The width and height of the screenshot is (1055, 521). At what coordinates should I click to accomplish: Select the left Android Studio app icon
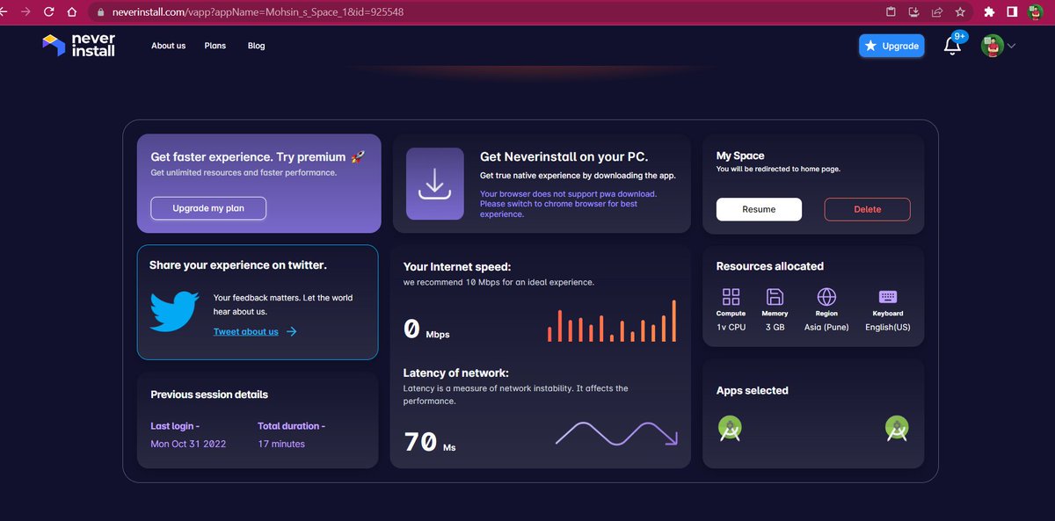(x=731, y=428)
